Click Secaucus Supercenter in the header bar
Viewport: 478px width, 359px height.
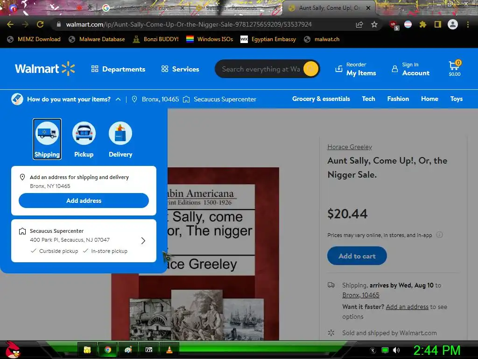219,99
